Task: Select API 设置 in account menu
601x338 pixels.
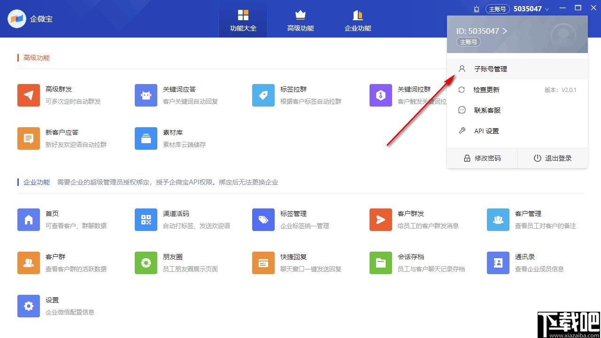Action: click(x=517, y=131)
